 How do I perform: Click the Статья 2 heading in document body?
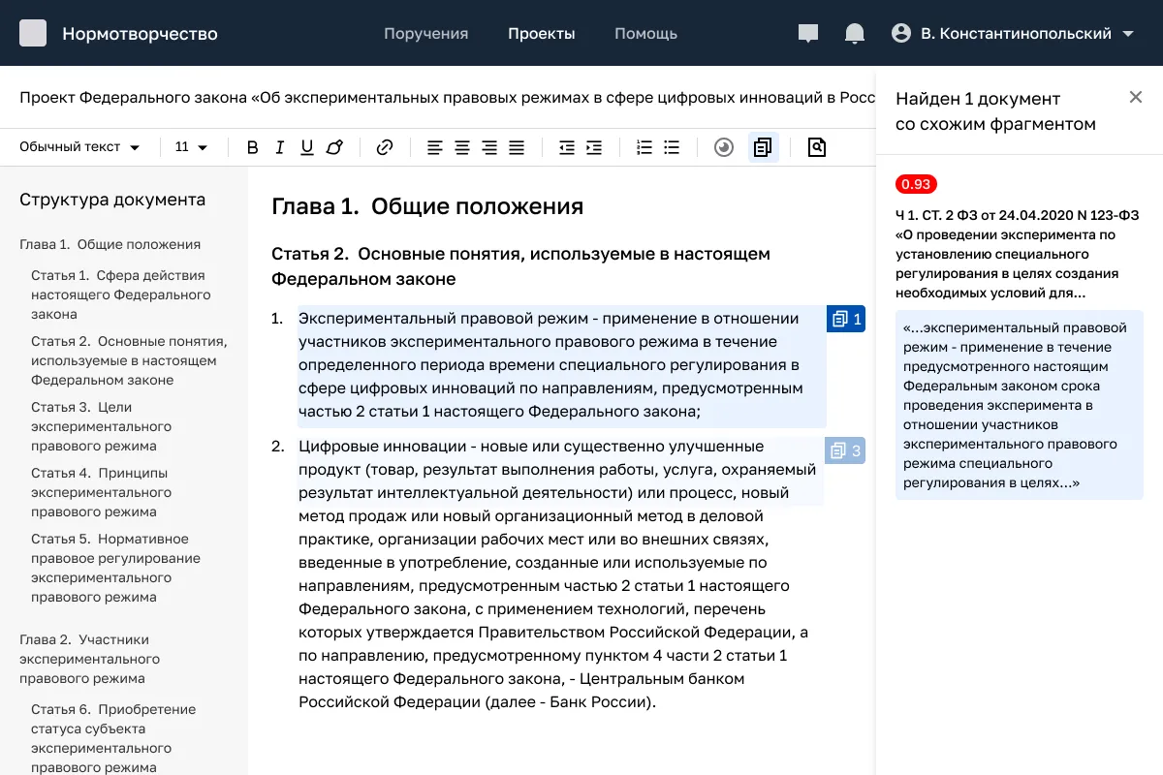520,266
